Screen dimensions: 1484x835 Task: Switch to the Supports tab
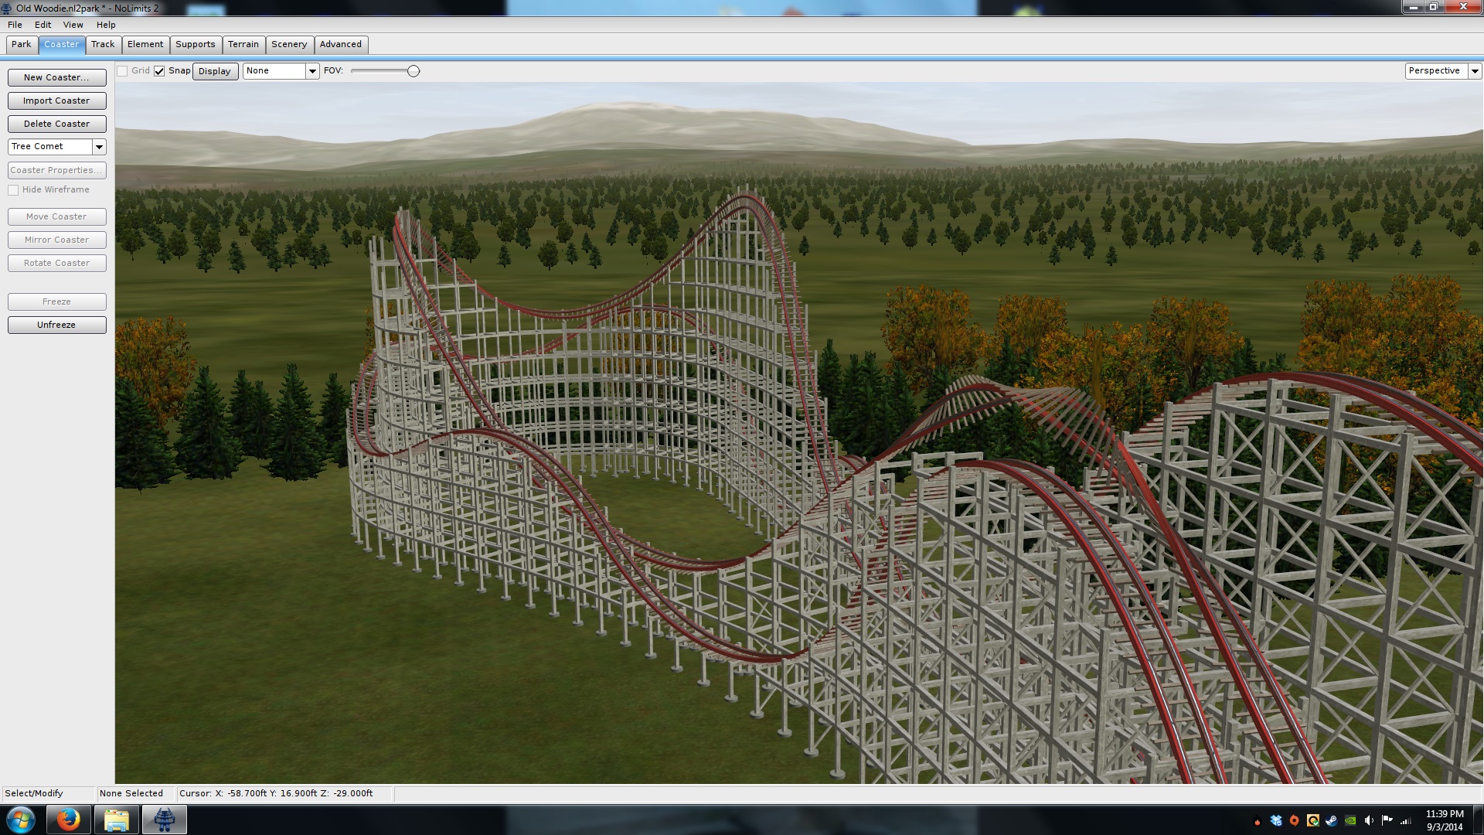[195, 44]
